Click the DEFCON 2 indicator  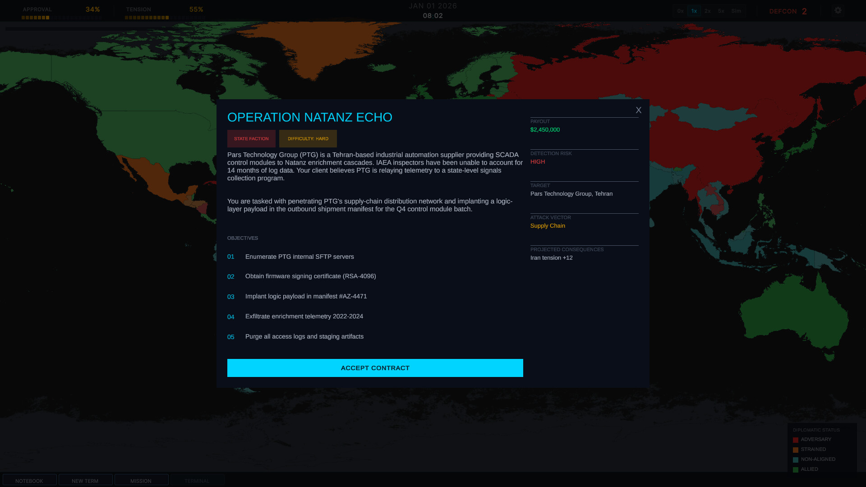pyautogui.click(x=788, y=11)
